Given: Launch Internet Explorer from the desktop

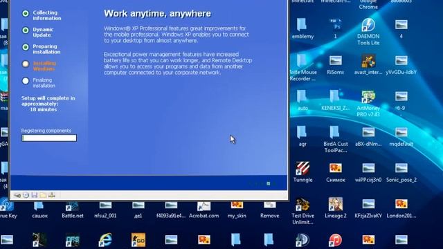Looking at the screenshot, I should click(x=105, y=240).
